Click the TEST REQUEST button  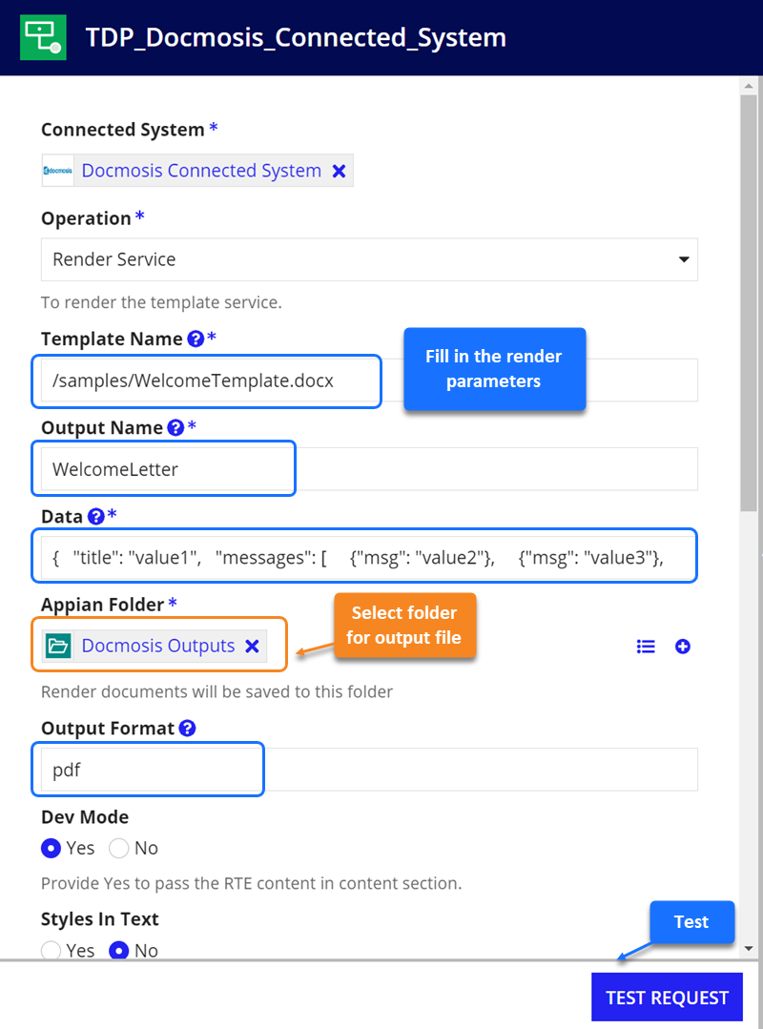(668, 998)
